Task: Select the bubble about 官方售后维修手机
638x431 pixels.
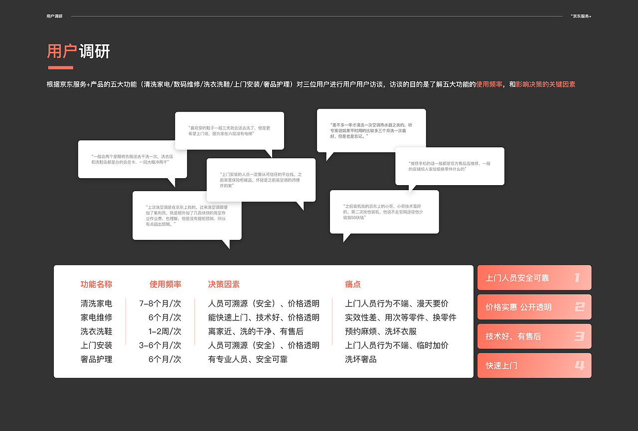Action: point(449,166)
